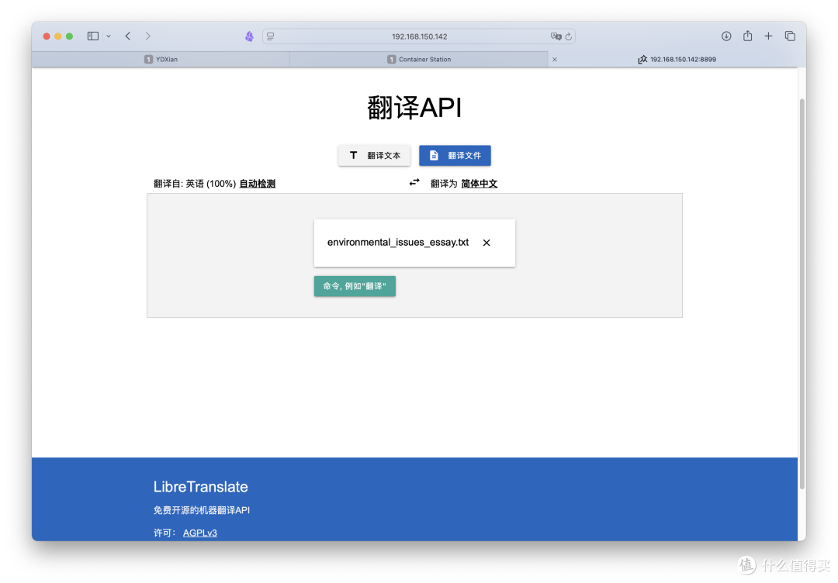Image resolution: width=838 pixels, height=583 pixels.
Task: Click the address bar showing 192.168.150.142
Action: pos(419,36)
